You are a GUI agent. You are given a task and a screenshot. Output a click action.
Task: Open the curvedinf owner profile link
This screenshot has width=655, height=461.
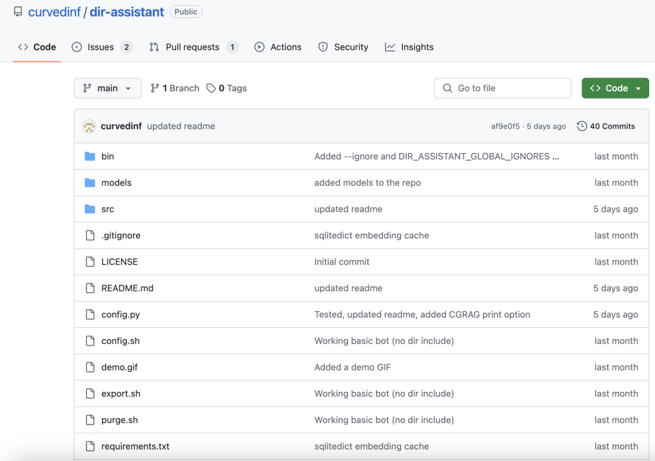(x=54, y=12)
